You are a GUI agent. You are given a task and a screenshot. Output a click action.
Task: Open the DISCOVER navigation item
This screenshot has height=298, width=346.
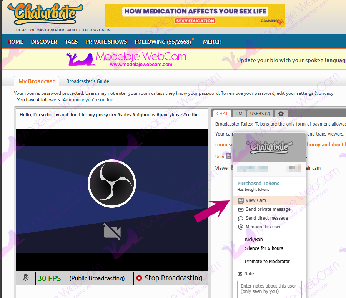click(44, 42)
